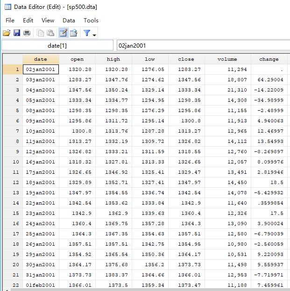Click the Print toolbar icon
This screenshot has width=290, height=291.
point(27,33)
